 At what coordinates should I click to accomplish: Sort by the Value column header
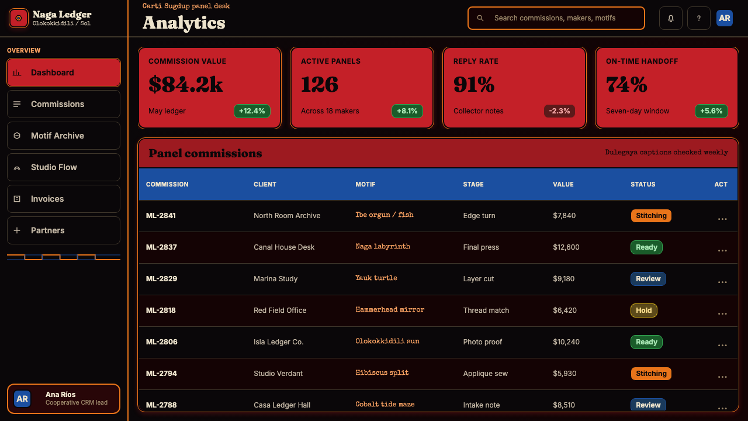563,184
